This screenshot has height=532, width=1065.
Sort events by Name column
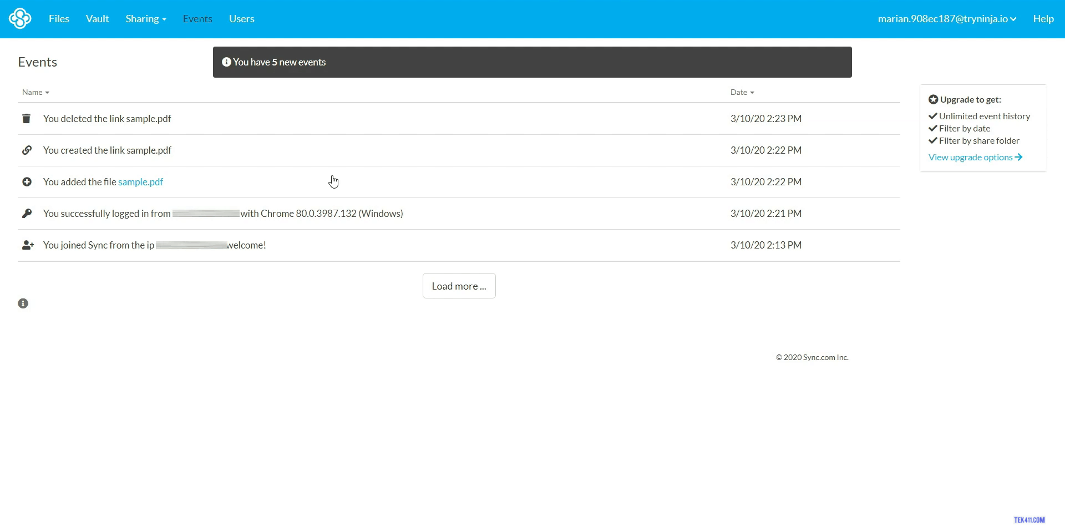(35, 92)
